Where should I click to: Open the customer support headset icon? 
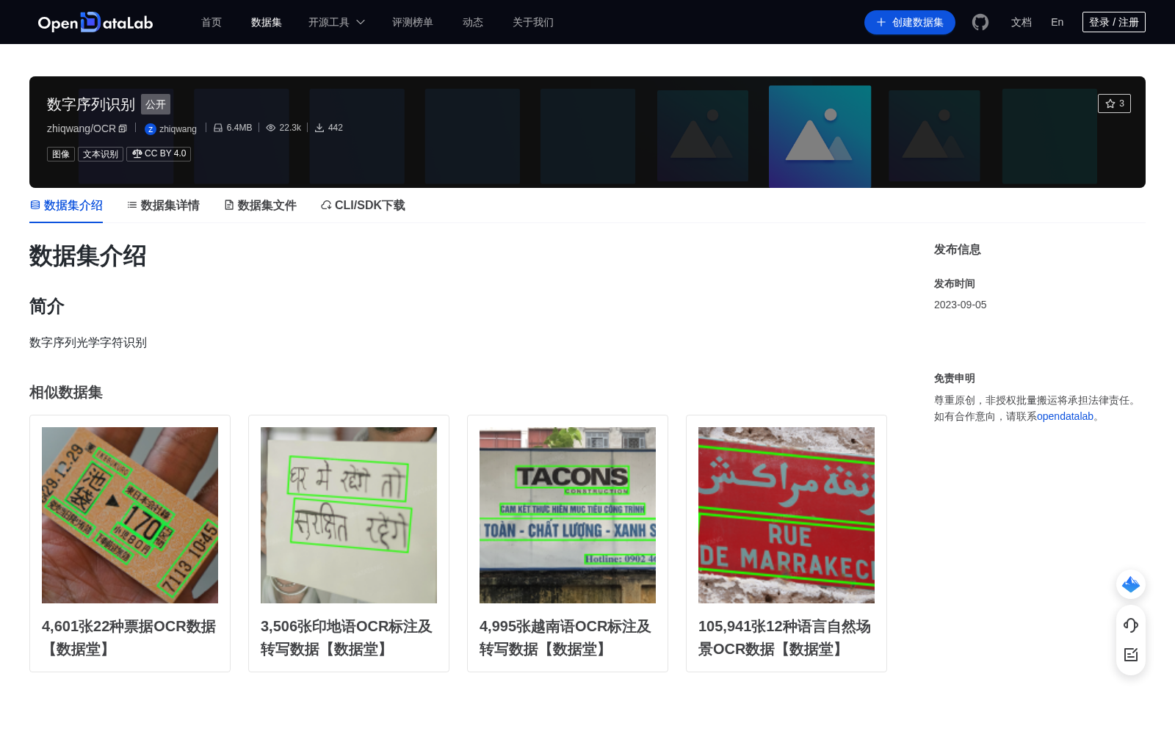(1131, 625)
